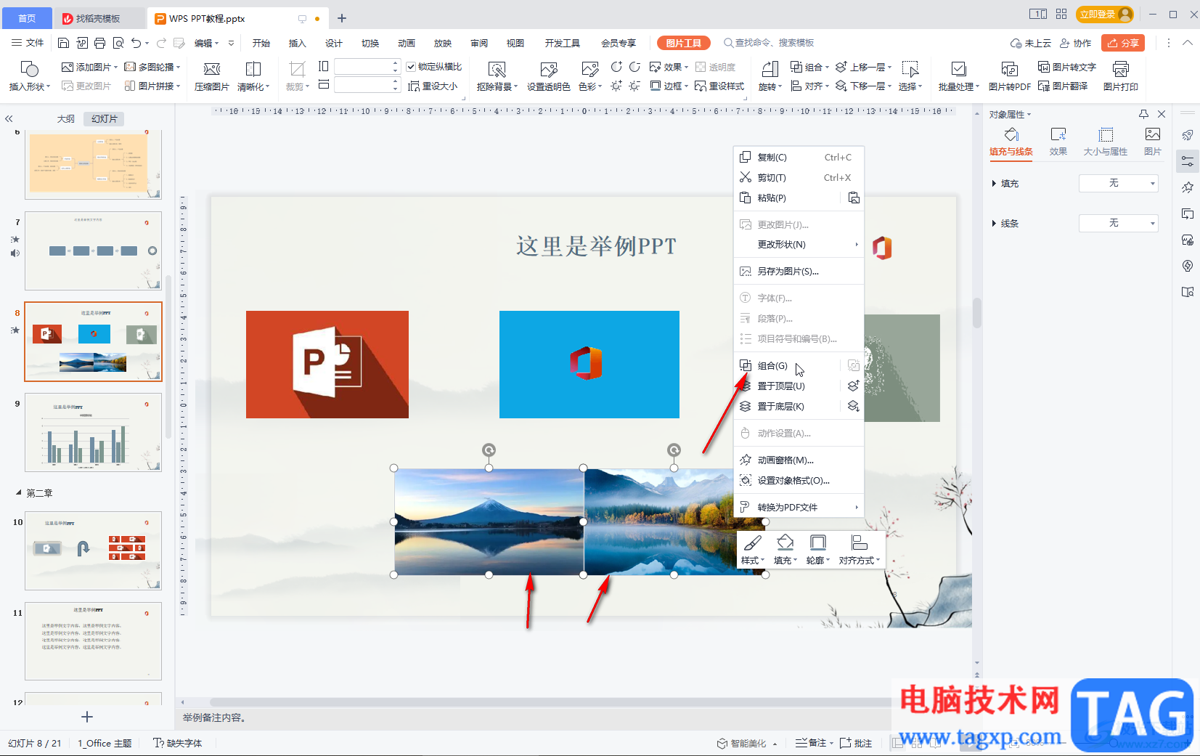Screen dimensions: 1200x756
Task: Add a new slide with plus button
Action: pyautogui.click(x=87, y=717)
